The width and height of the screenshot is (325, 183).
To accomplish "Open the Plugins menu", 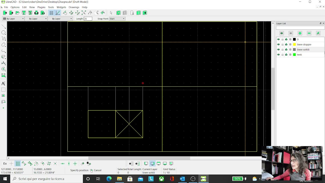I will click(41, 7).
